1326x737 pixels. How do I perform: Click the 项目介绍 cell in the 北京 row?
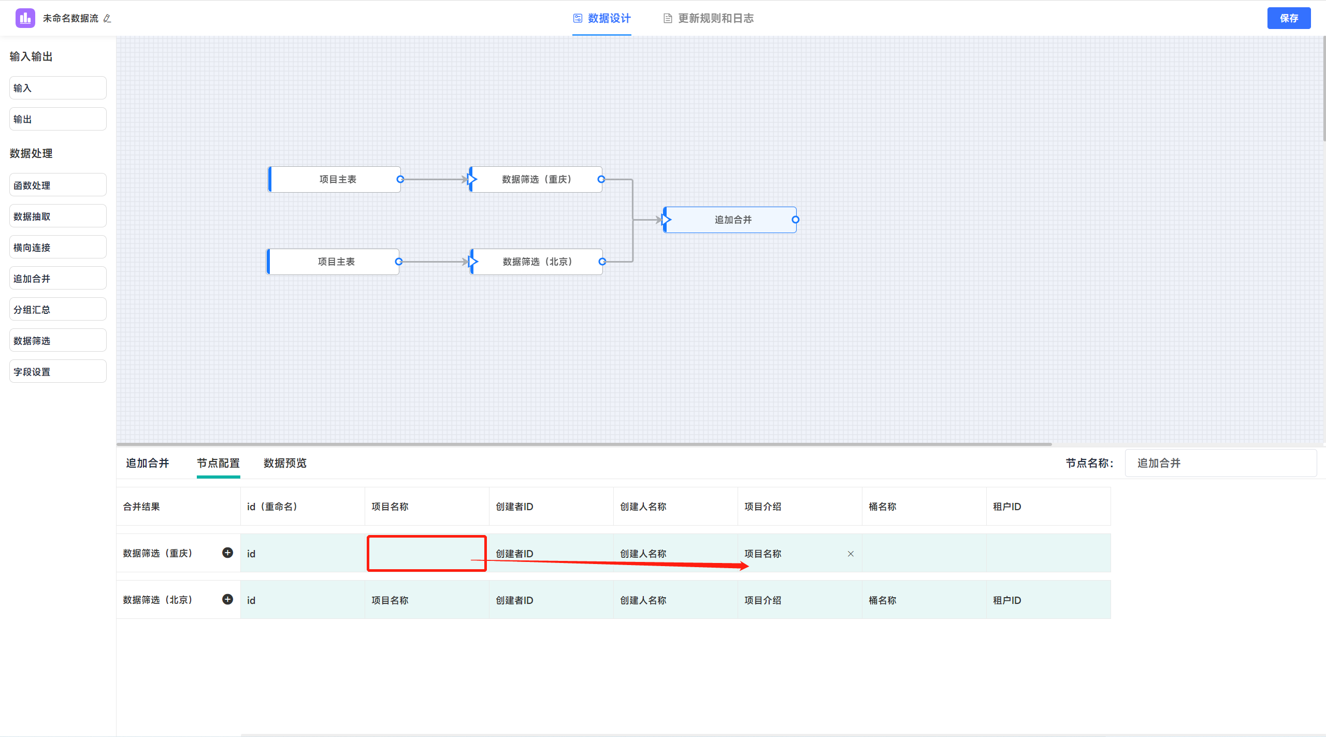click(x=800, y=600)
